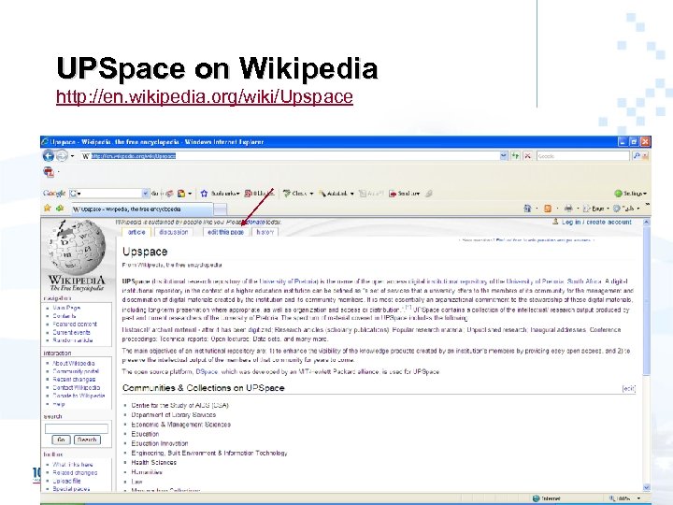Click the Add to Favorites icon
This screenshot has width=673, height=505.
point(60,209)
